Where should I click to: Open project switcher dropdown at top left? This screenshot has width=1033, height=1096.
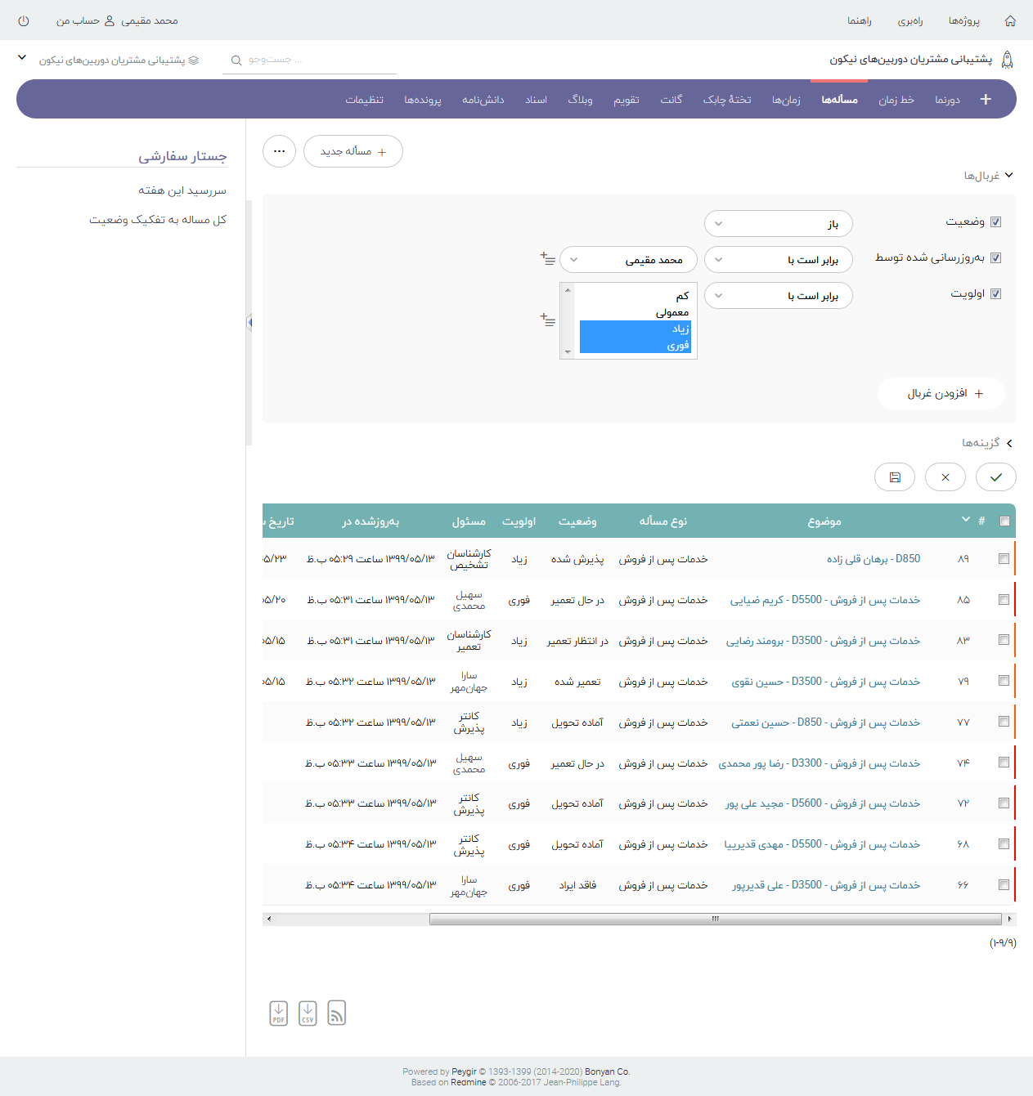click(22, 58)
